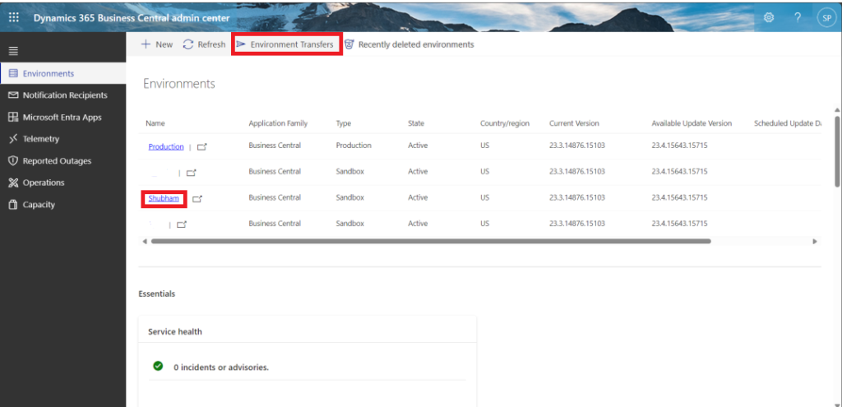Click the table's right scroll arrow
Image resolution: width=842 pixels, height=407 pixels.
pos(815,242)
